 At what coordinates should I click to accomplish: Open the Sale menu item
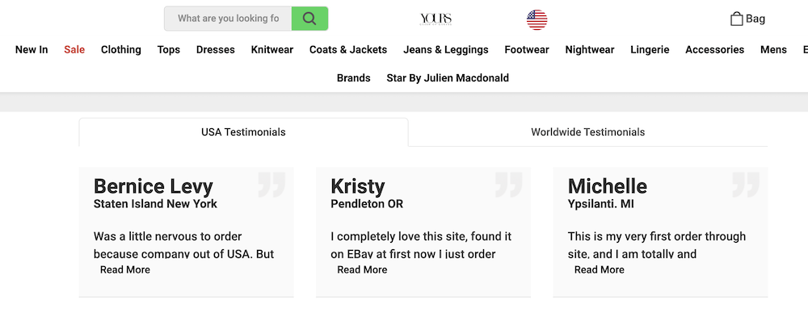pyautogui.click(x=74, y=50)
